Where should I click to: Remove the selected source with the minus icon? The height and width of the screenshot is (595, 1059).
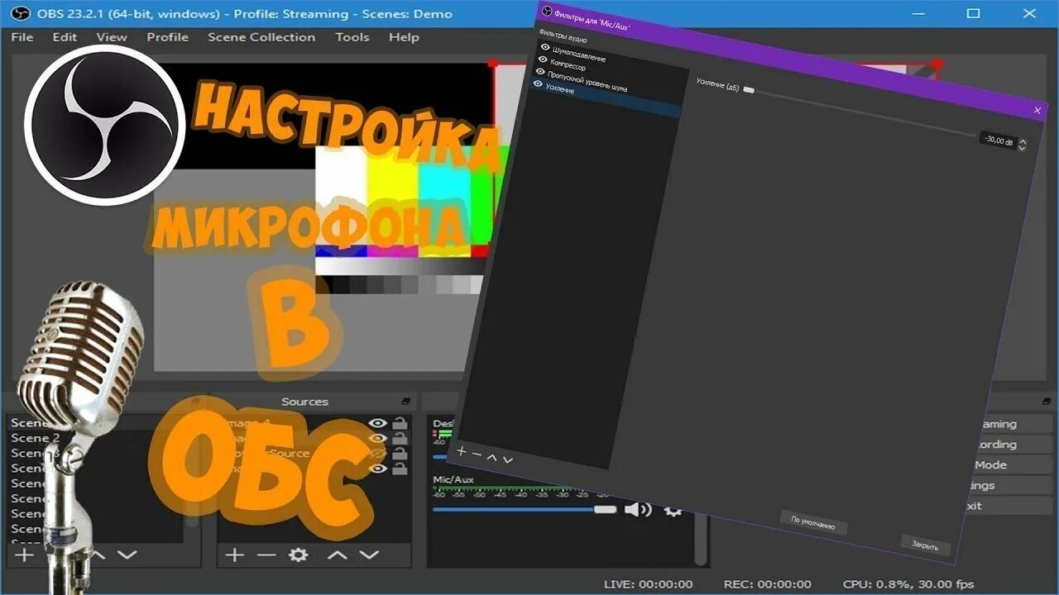[266, 555]
